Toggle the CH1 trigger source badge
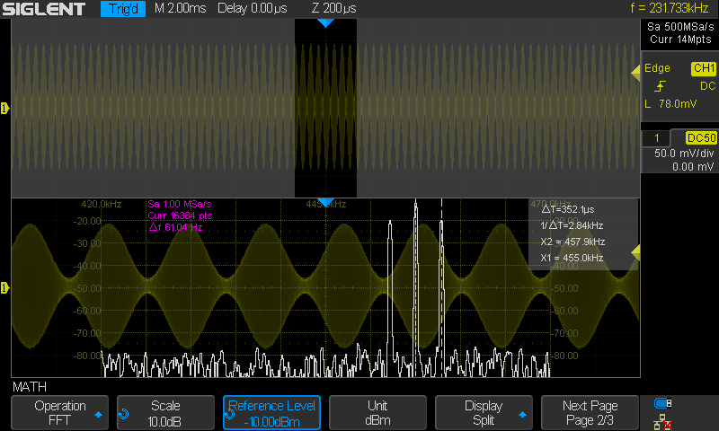 pyautogui.click(x=703, y=68)
